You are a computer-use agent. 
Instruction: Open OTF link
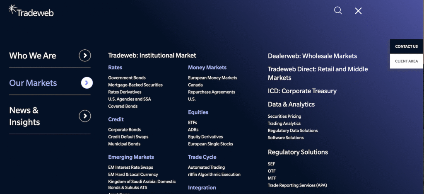click(272, 171)
